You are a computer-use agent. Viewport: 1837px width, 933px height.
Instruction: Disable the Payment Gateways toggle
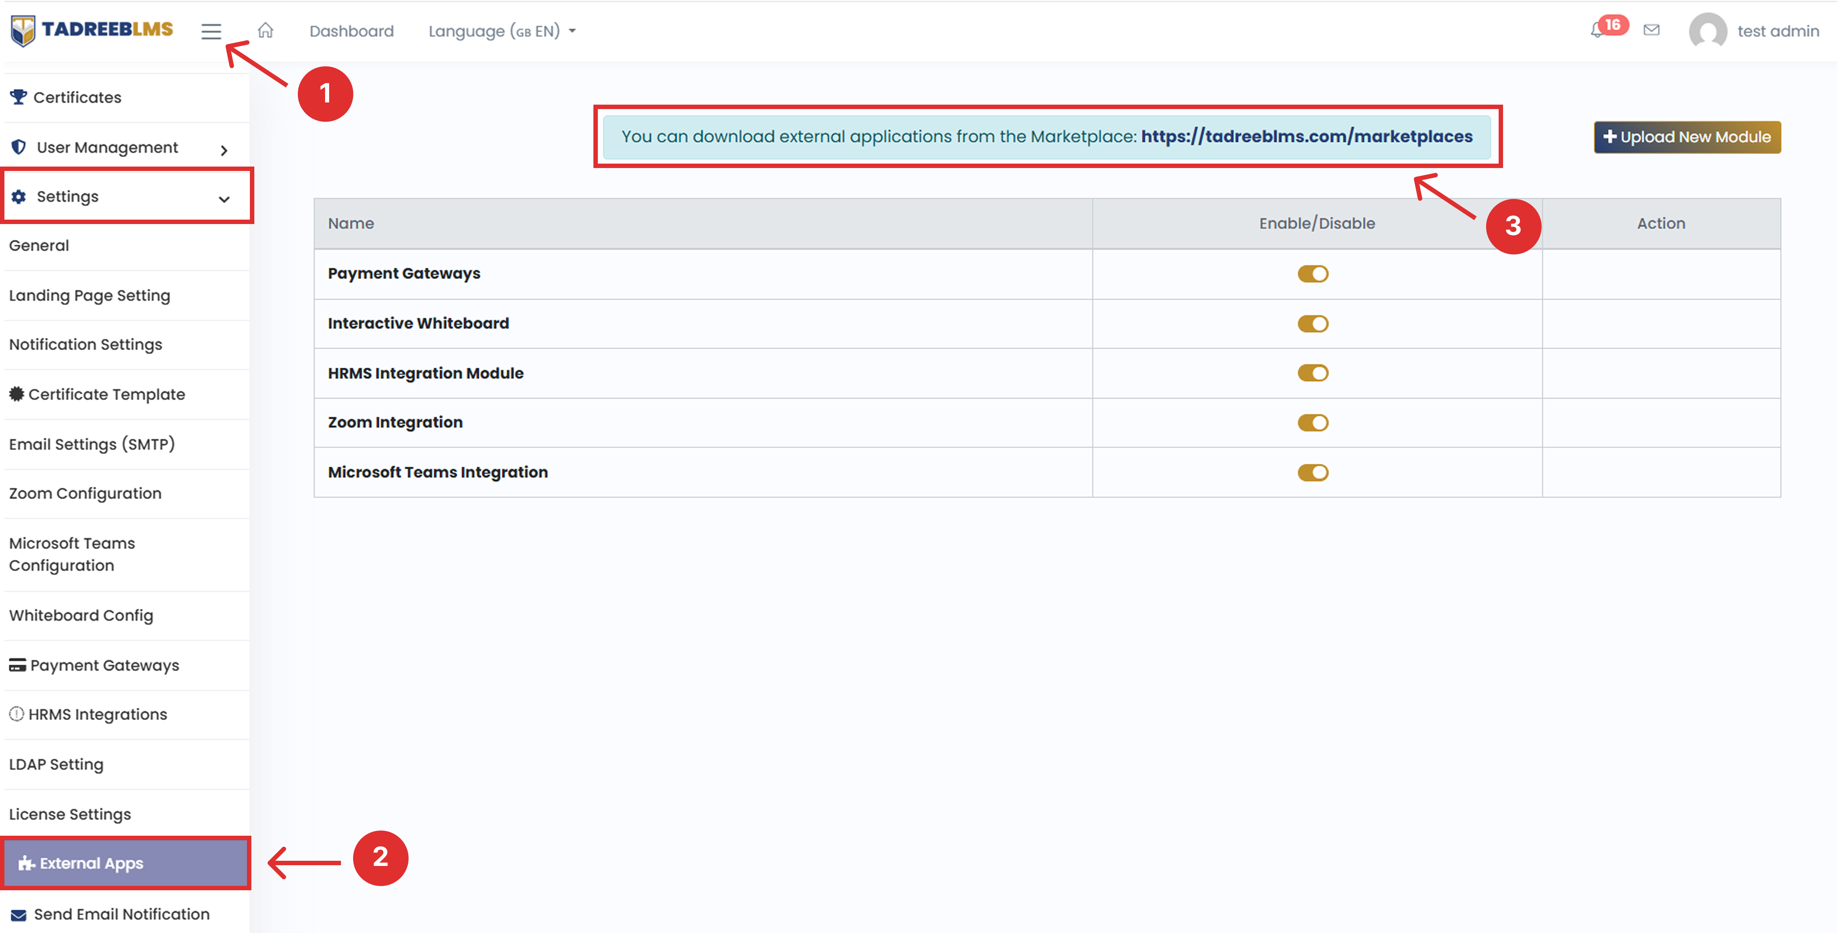pos(1313,274)
